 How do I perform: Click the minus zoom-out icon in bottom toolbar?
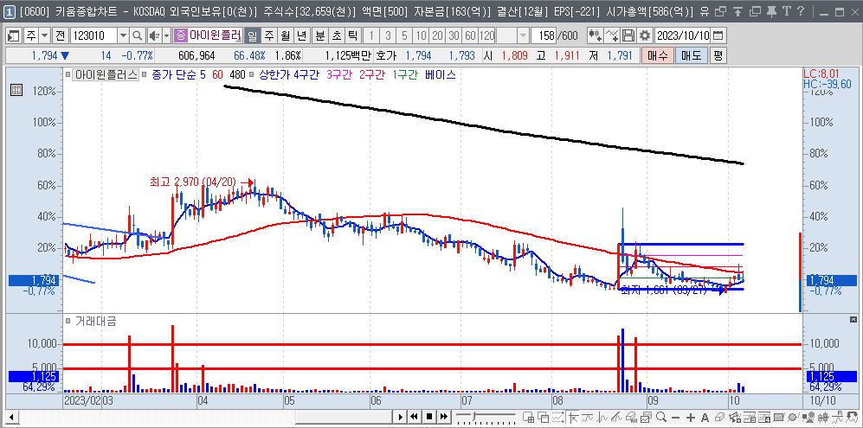tap(675, 417)
